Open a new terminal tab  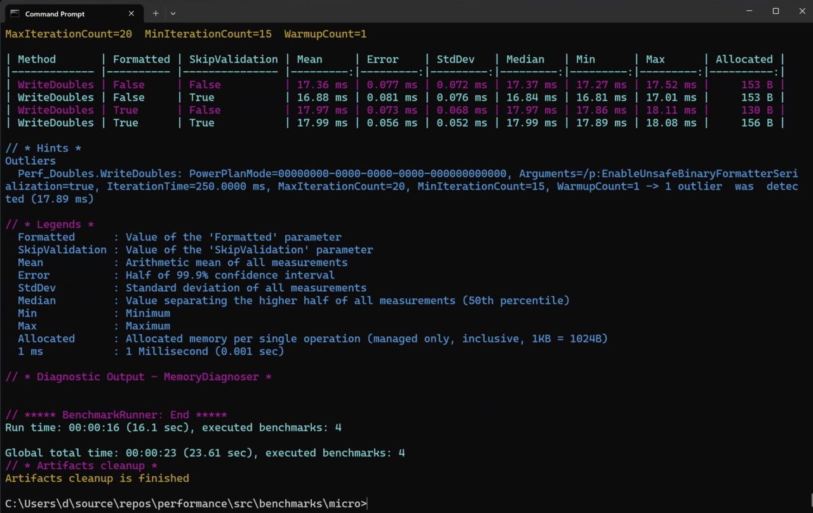[x=156, y=13]
